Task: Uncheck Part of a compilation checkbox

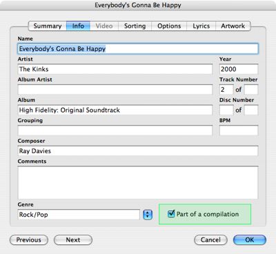Action: [x=171, y=214]
